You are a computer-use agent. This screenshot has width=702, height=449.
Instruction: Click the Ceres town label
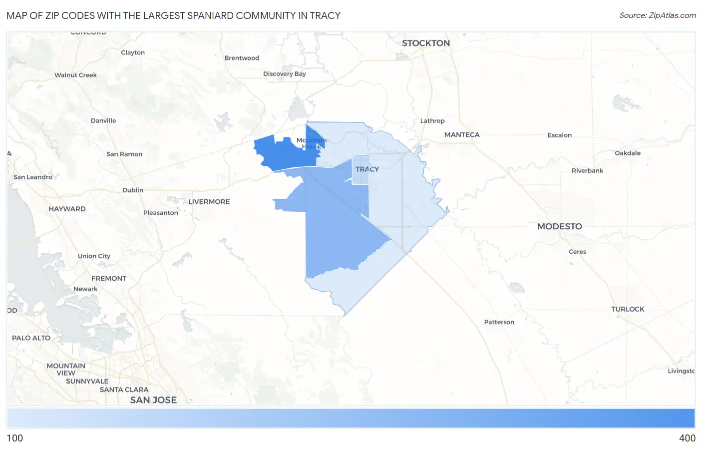[x=577, y=252]
